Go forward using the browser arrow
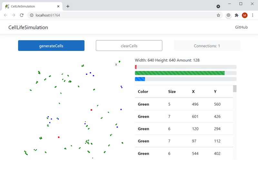The width and height of the screenshot is (258, 176). pyautogui.click(x=14, y=15)
